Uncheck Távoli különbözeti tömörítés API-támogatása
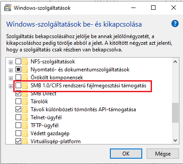The image size is (183, 164). coord(18,109)
